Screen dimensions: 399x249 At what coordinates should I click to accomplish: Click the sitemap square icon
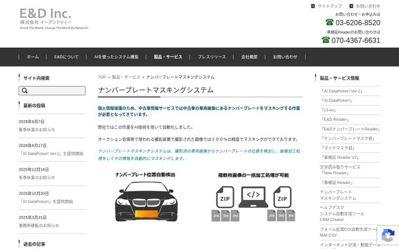click(313, 6)
